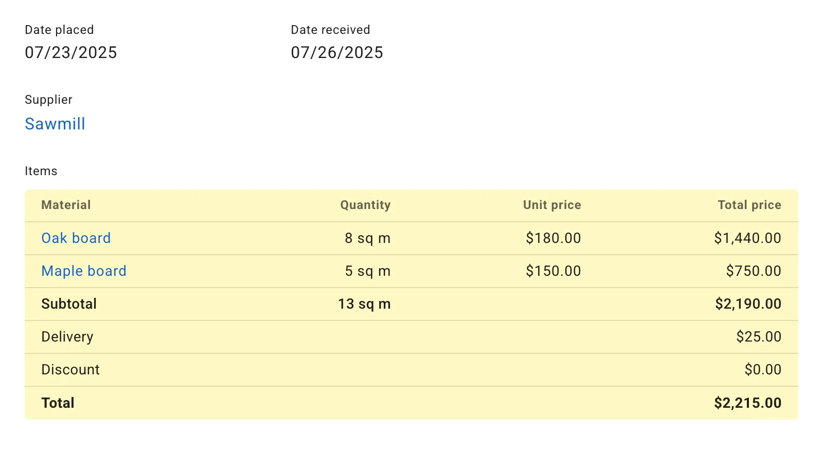Click the Items section label
This screenshot has height=454, width=823.
[41, 171]
